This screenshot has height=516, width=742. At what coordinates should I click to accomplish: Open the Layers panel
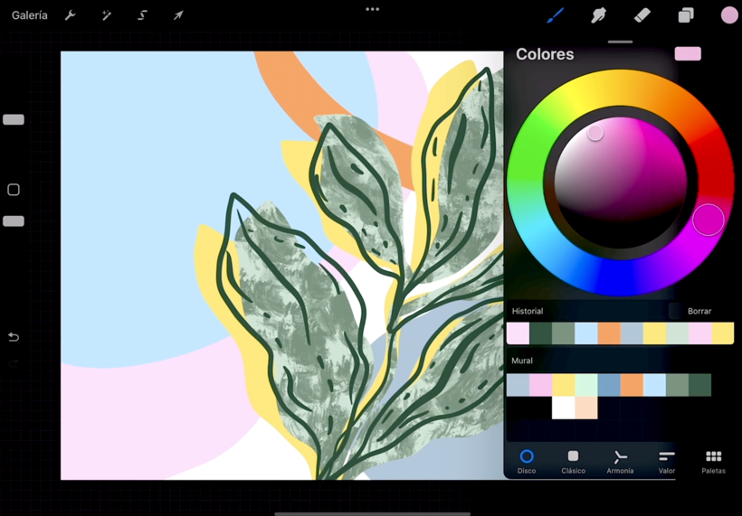[x=686, y=15]
